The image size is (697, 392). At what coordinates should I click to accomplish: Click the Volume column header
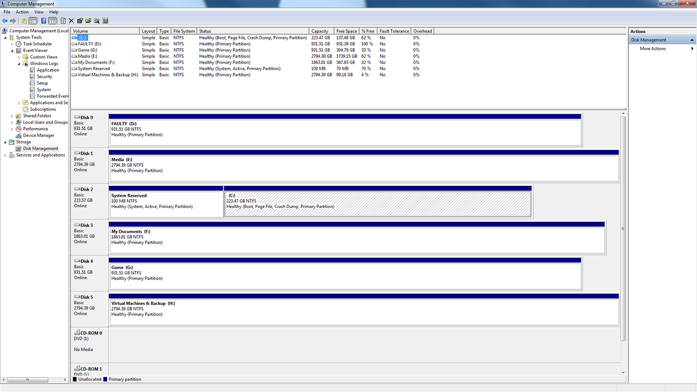[105, 31]
